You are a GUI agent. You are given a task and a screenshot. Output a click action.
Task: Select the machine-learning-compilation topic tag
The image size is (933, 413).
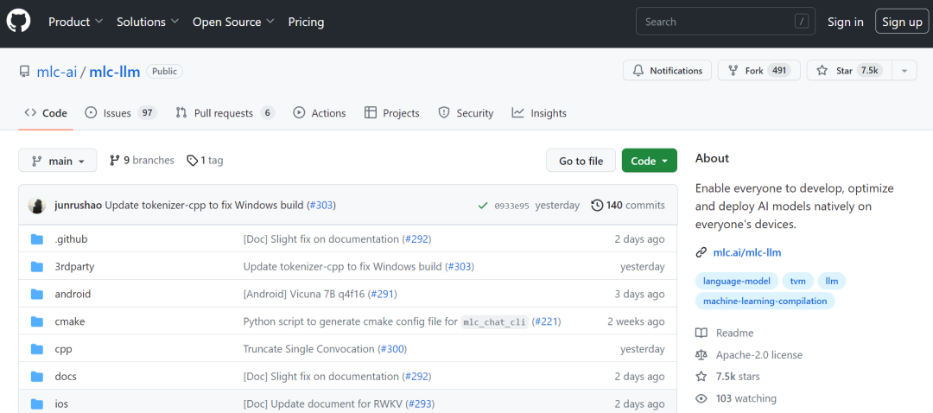765,302
